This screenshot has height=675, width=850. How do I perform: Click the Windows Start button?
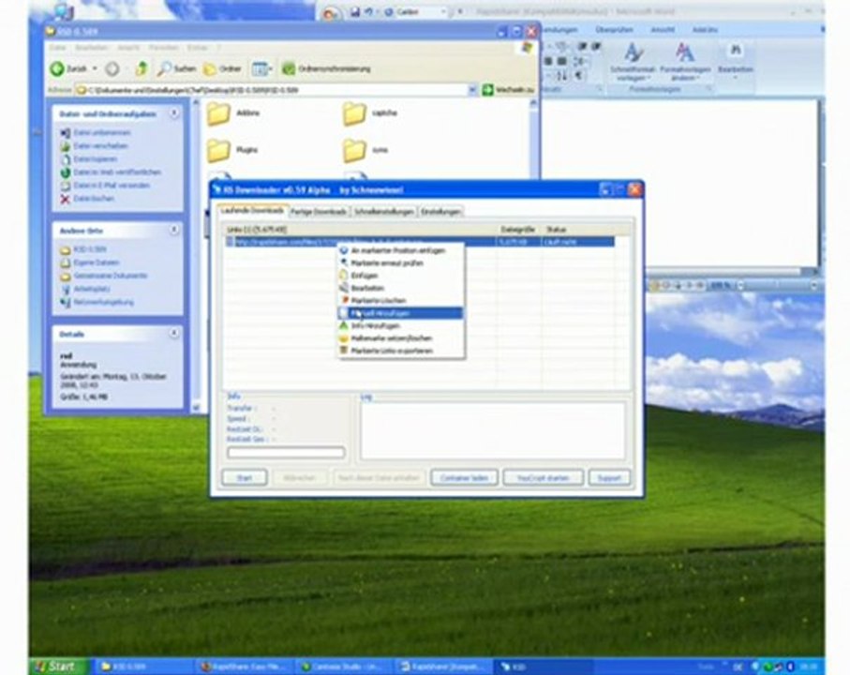(x=57, y=667)
